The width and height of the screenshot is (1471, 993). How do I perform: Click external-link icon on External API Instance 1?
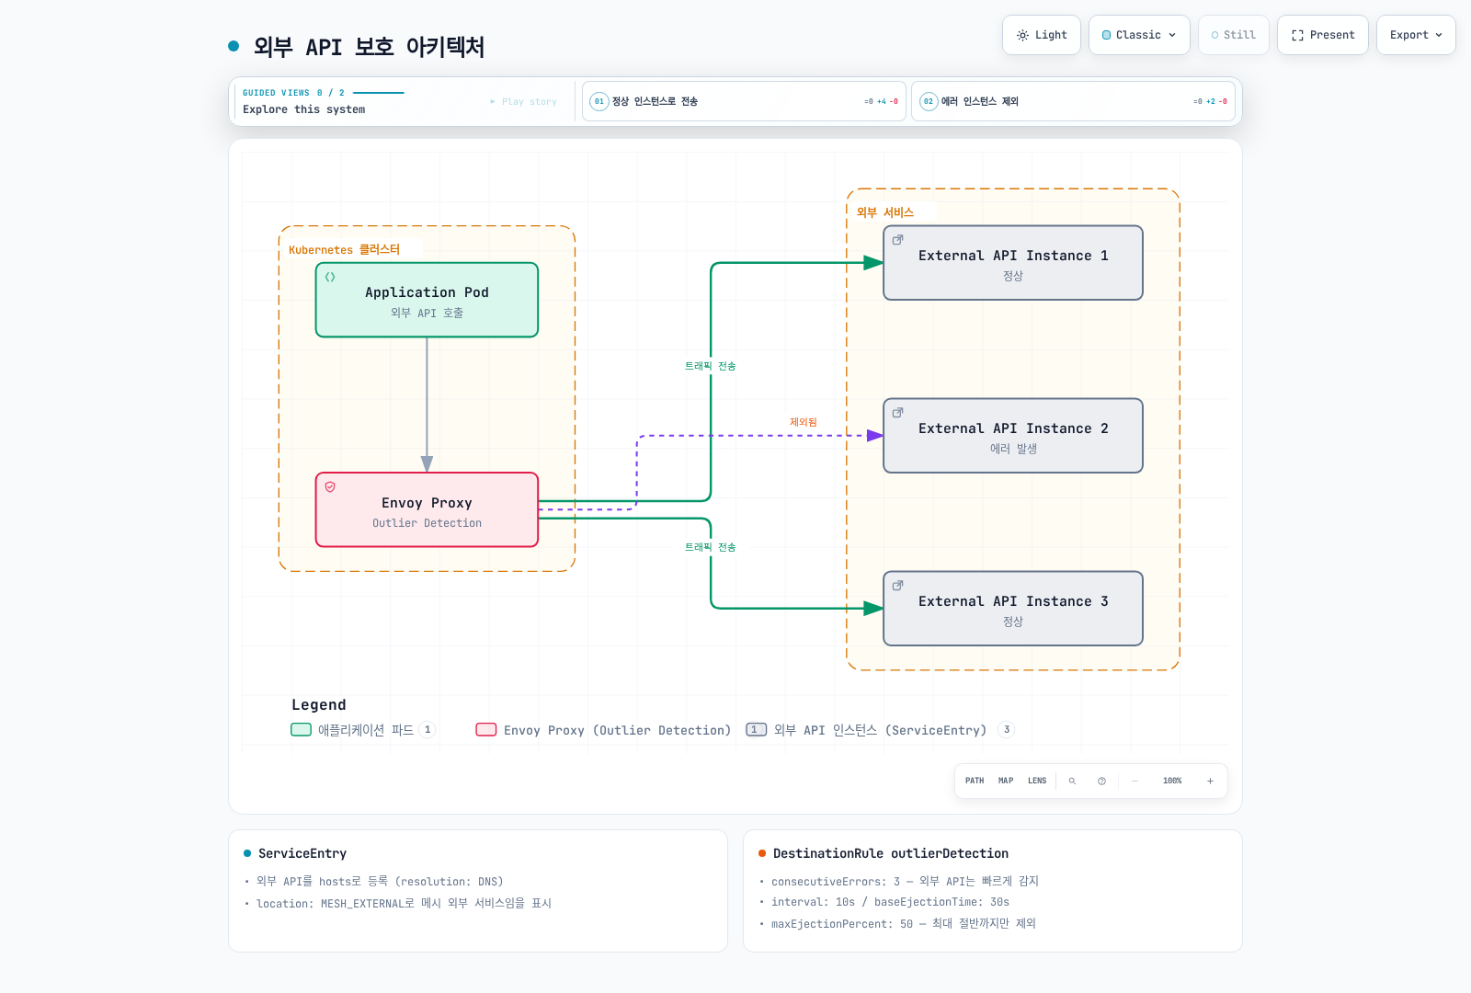point(898,240)
